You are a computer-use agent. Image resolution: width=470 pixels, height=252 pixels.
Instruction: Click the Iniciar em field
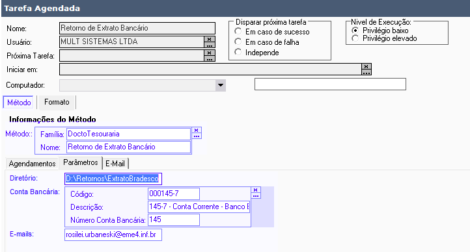(210, 69)
